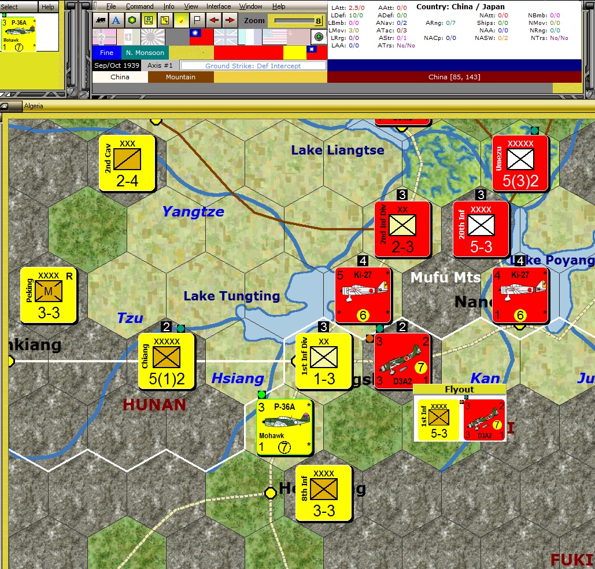
Task: Select the red 20th Inf 5-3 counter
Action: point(481,229)
